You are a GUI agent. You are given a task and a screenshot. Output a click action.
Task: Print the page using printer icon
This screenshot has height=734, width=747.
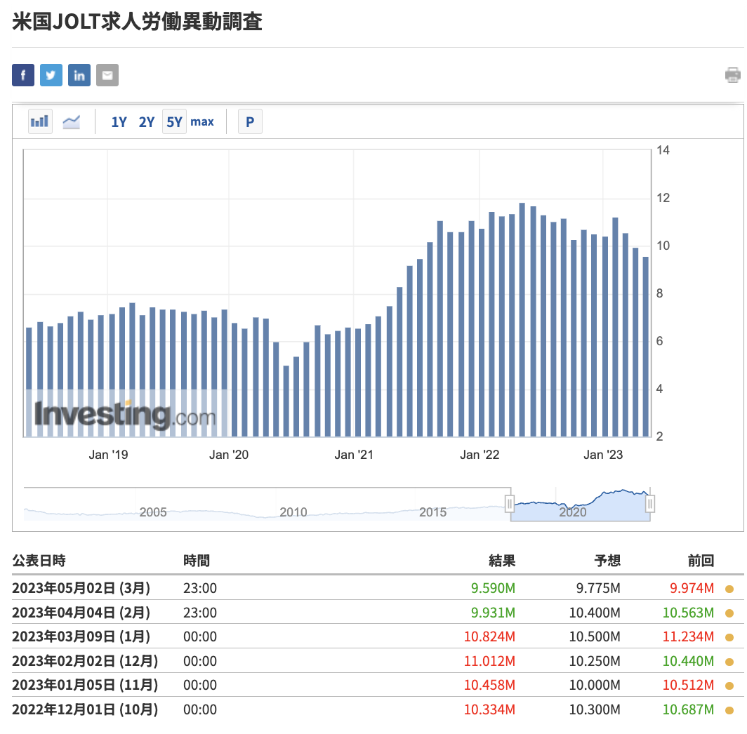pos(733,75)
